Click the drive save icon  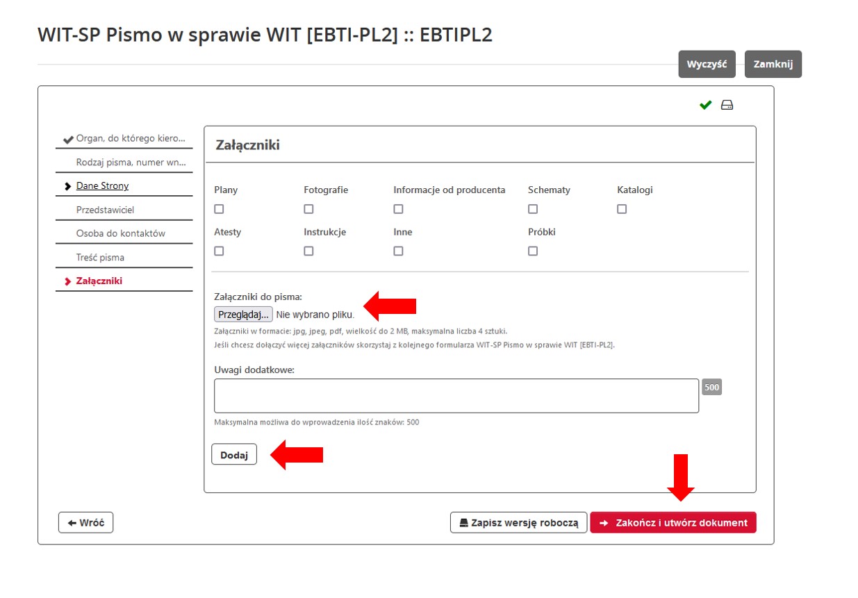point(727,106)
